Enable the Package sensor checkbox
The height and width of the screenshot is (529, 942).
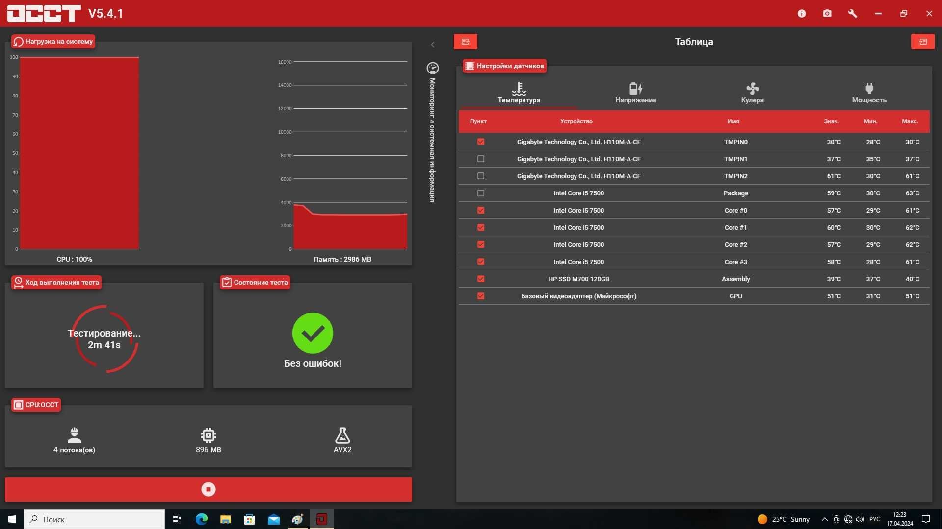[x=481, y=193]
